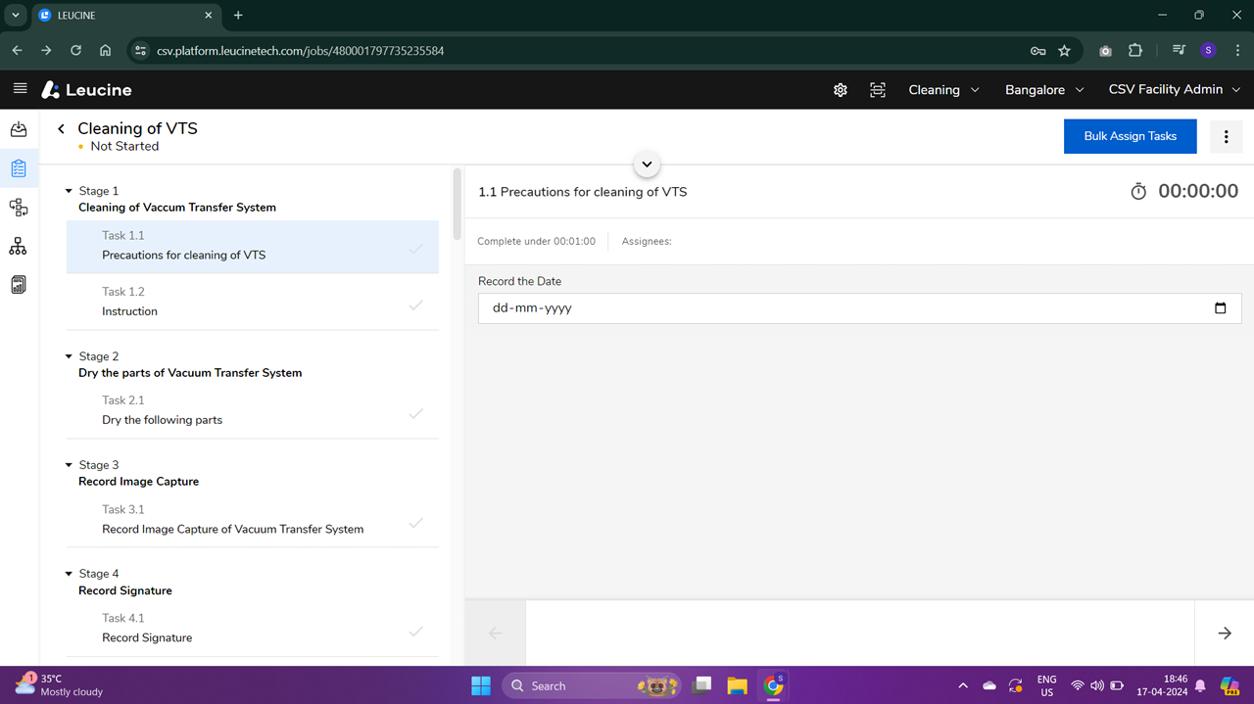Click the check mark for Task 3.1

click(416, 523)
